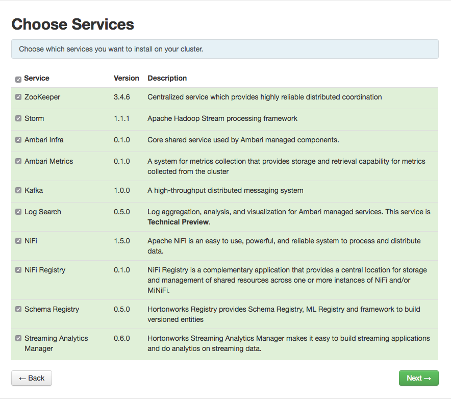Click the Back button
This screenshot has height=402, width=451.
coord(31,378)
